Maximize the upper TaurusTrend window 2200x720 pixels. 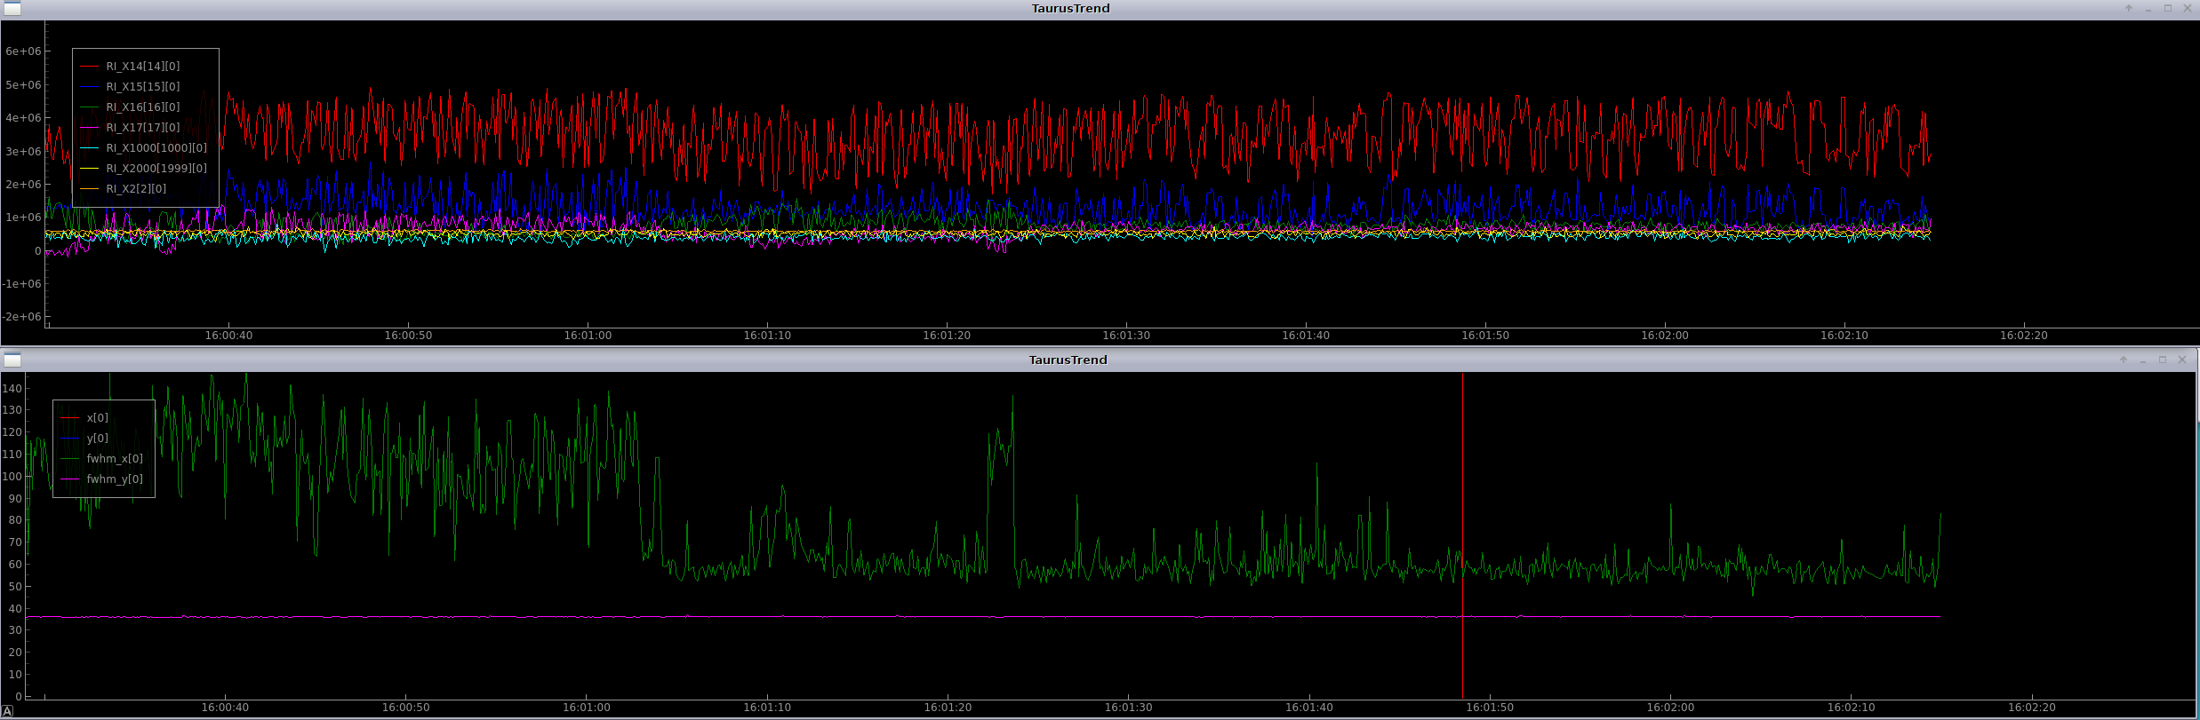point(2168,8)
